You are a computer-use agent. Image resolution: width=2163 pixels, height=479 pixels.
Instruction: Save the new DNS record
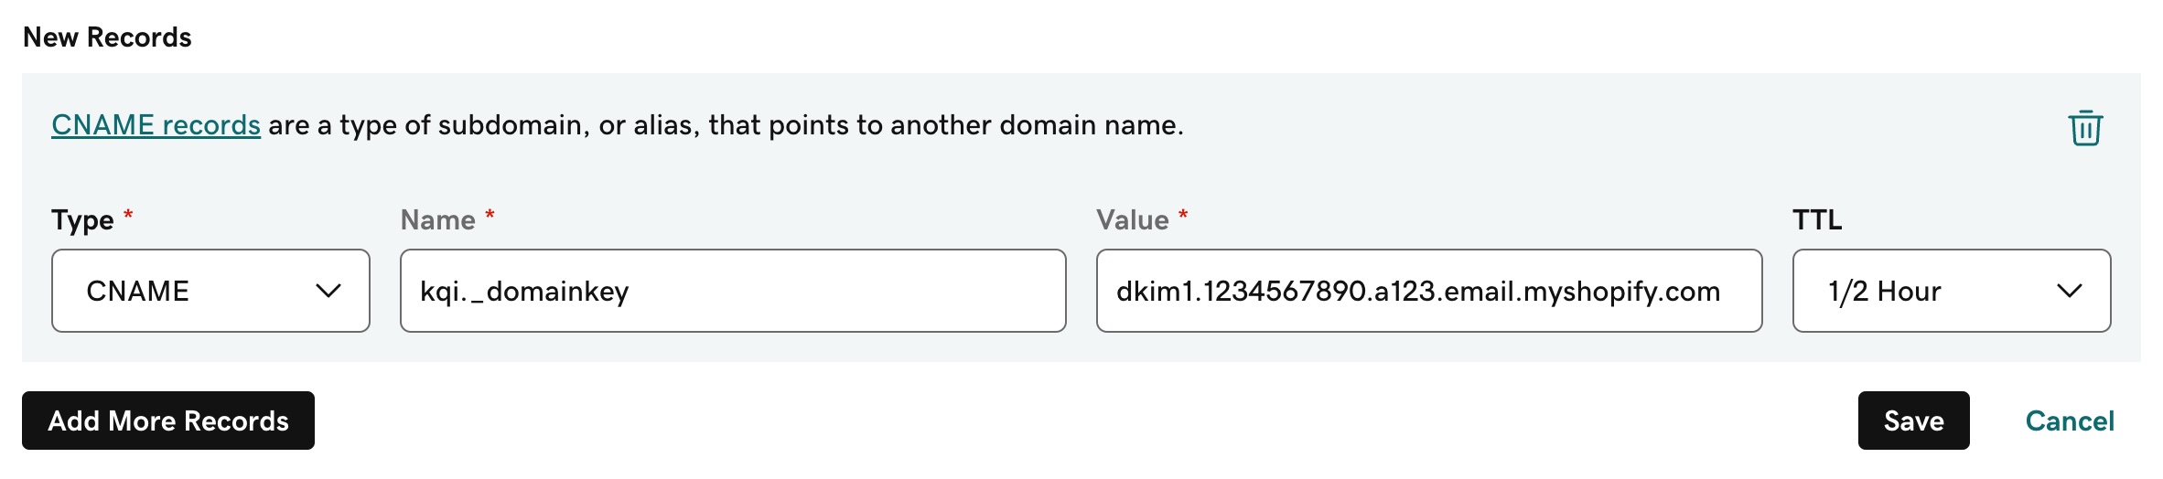point(1913,420)
